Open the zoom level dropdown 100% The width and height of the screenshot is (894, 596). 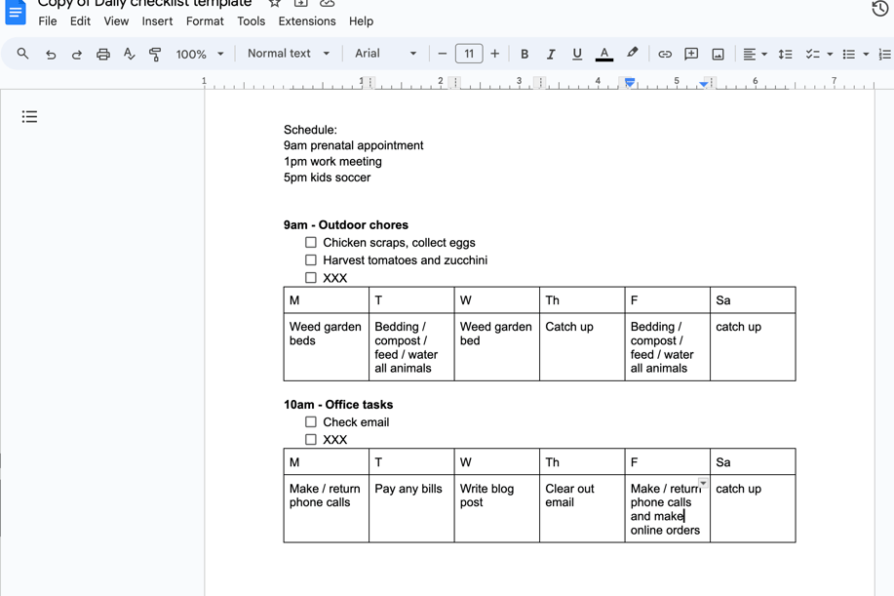click(x=200, y=55)
